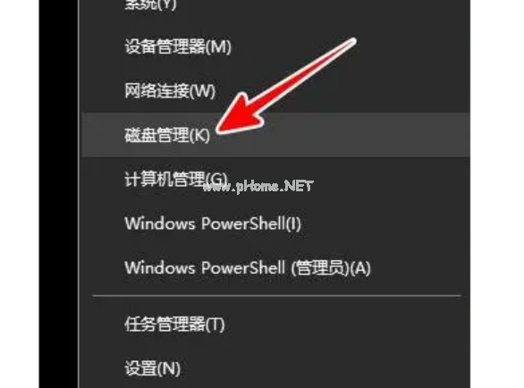Click the item the red arrow points at
Viewport: 524px width, 388px height.
[275, 135]
